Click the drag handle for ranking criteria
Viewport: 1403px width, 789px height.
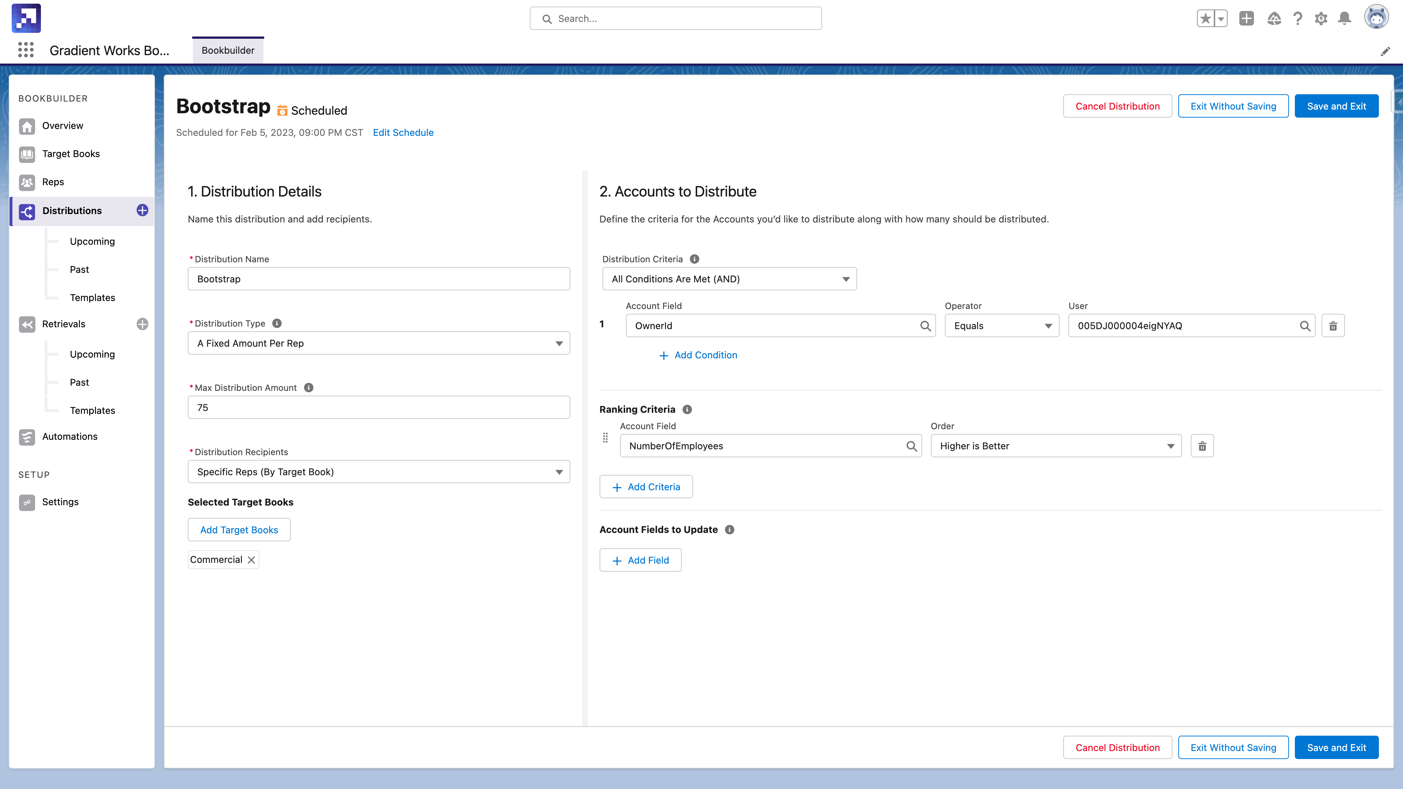pyautogui.click(x=605, y=437)
